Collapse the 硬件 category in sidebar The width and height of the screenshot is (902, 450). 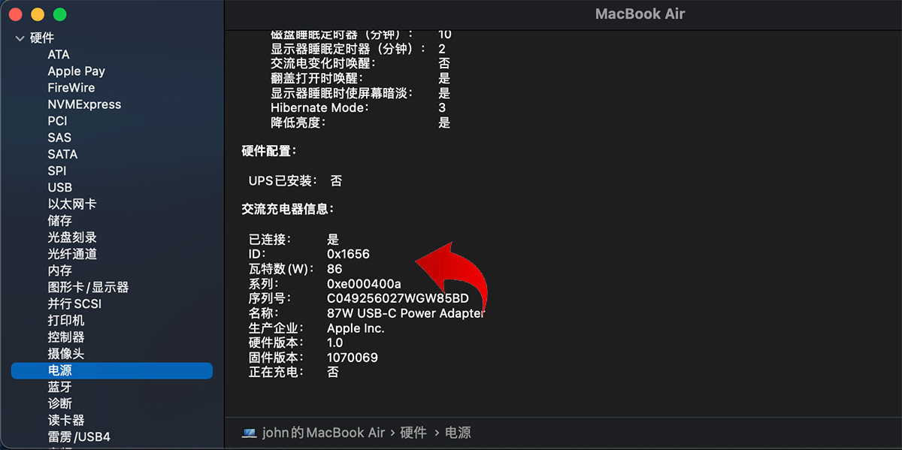[x=20, y=38]
